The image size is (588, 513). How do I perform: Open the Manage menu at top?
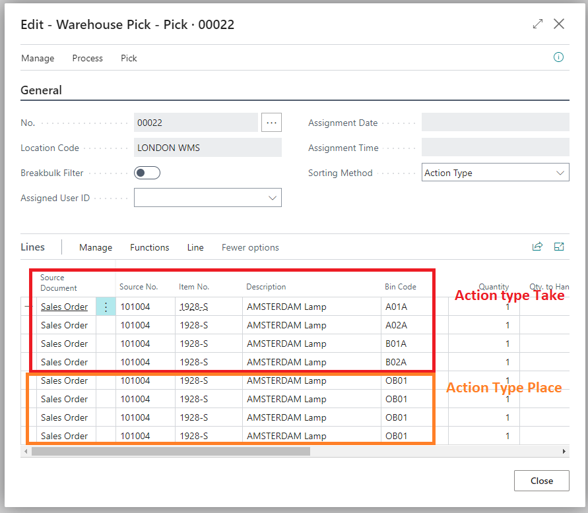pos(38,58)
